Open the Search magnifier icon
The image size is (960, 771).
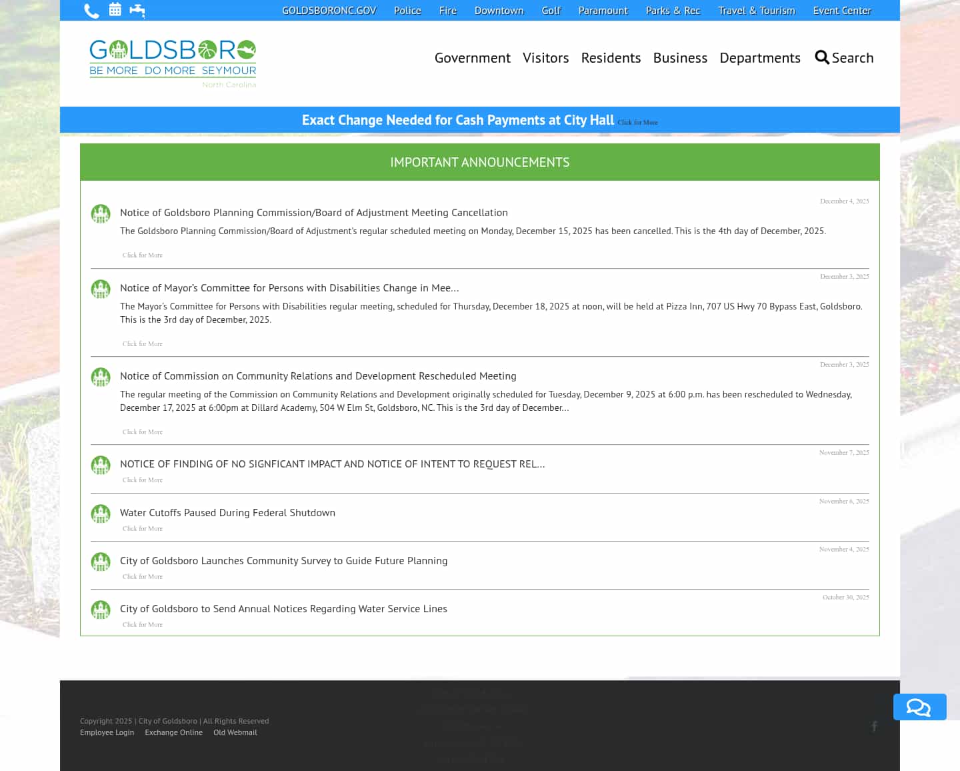tap(822, 57)
